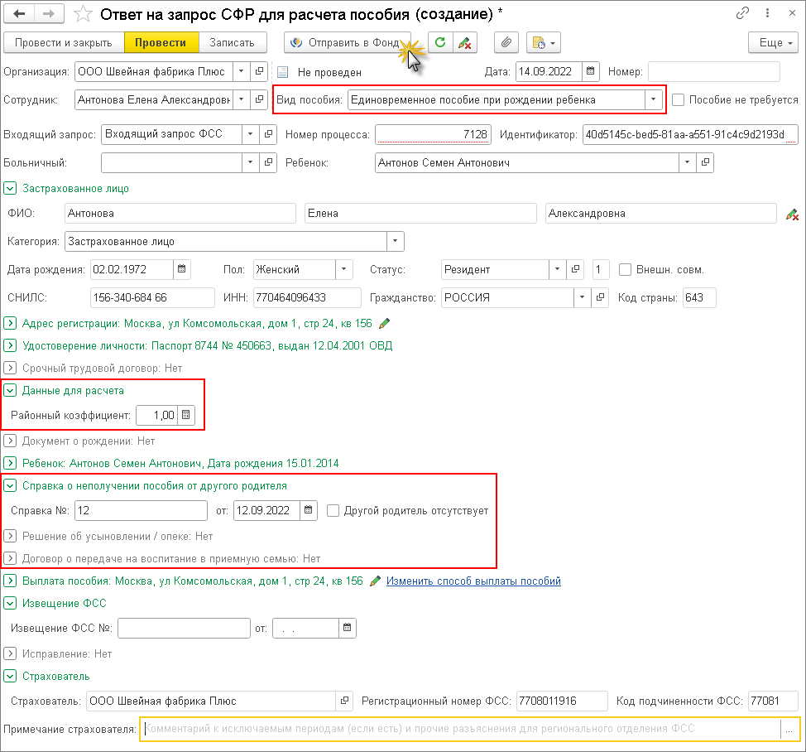This screenshot has width=806, height=752.
Task: Collapse 'Застрахованное лицо' section
Action: (x=10, y=188)
